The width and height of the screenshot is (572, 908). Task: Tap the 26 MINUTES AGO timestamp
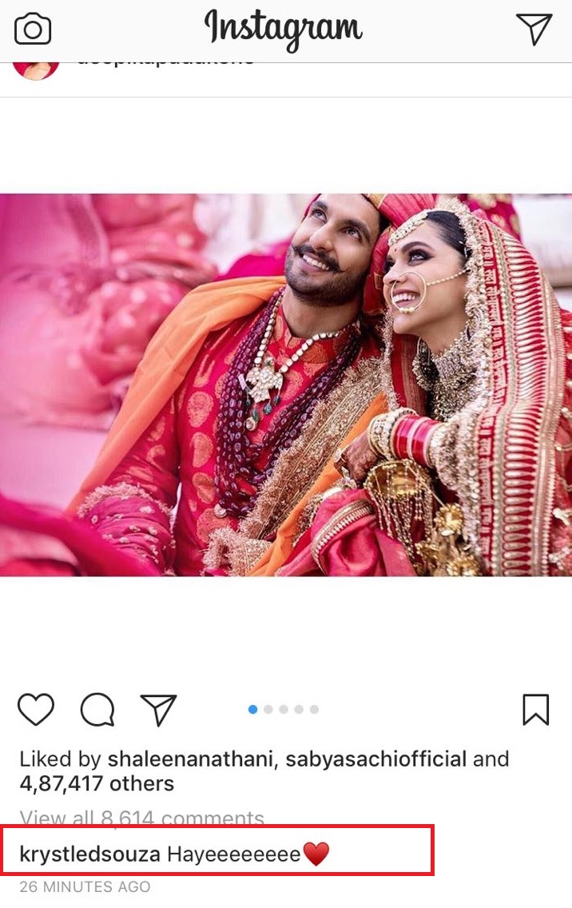(85, 886)
